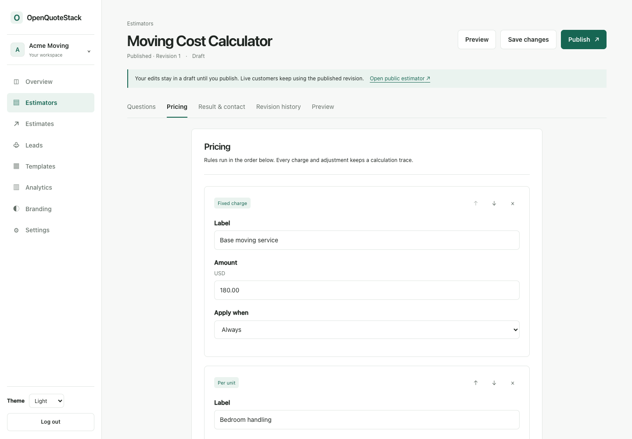632x439 pixels.
Task: Open the Estimates sidebar item
Action: tap(50, 124)
